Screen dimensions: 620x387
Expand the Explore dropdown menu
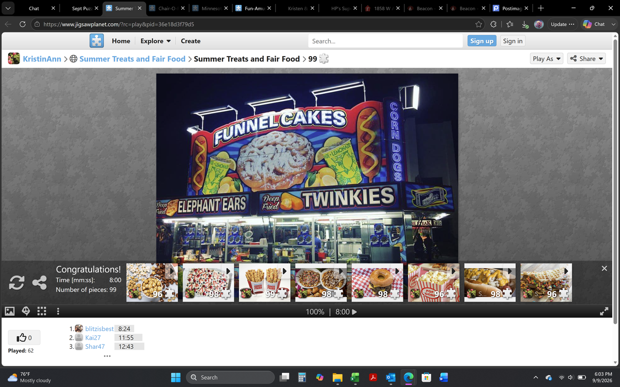[x=155, y=41]
